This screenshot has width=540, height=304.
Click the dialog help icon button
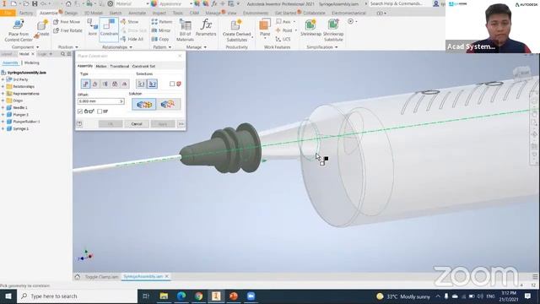pos(79,124)
